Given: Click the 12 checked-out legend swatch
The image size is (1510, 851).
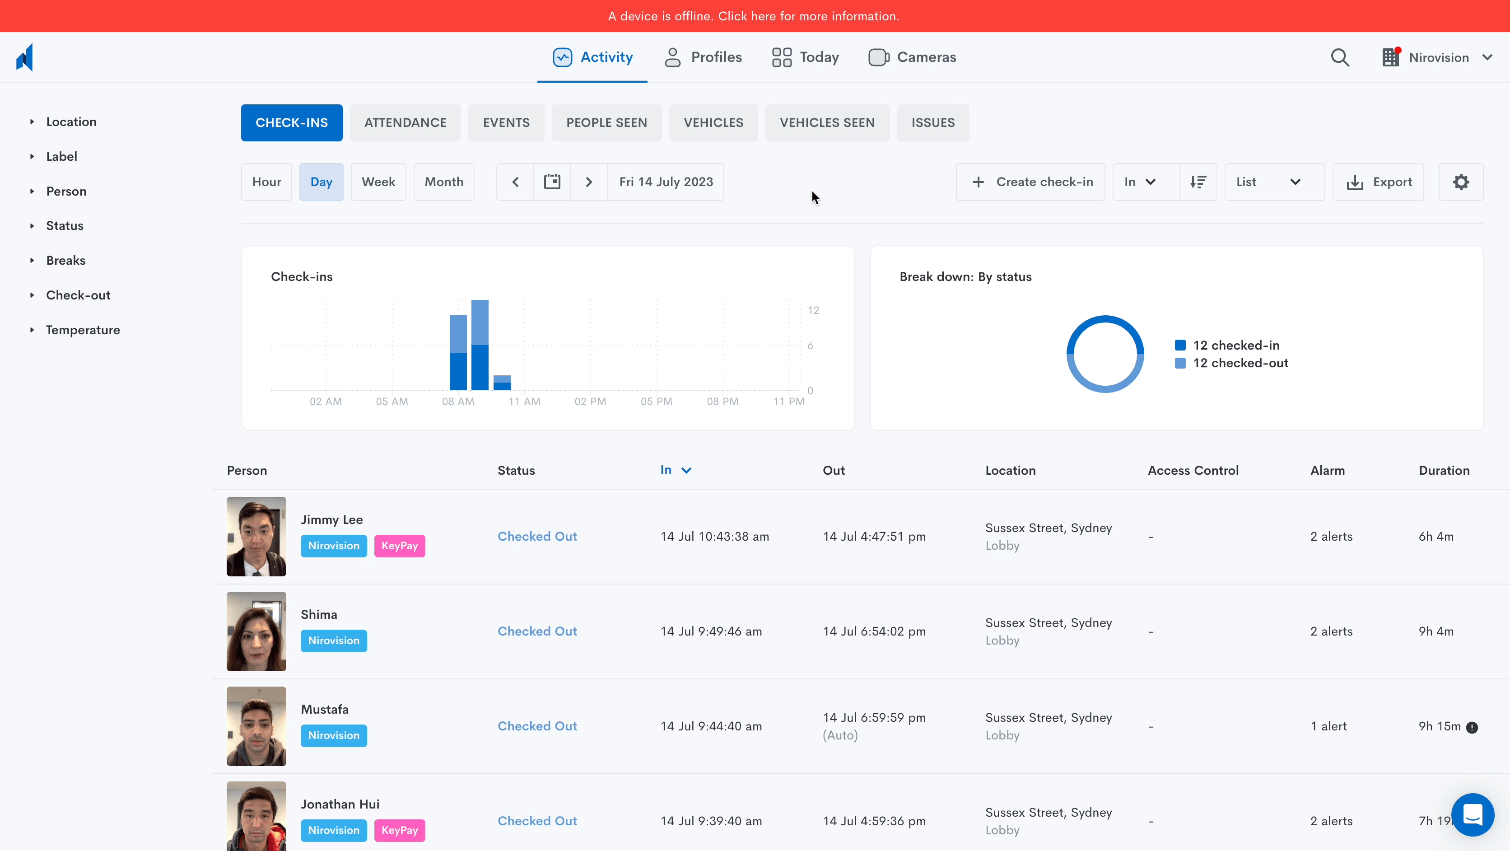Looking at the screenshot, I should 1180,363.
